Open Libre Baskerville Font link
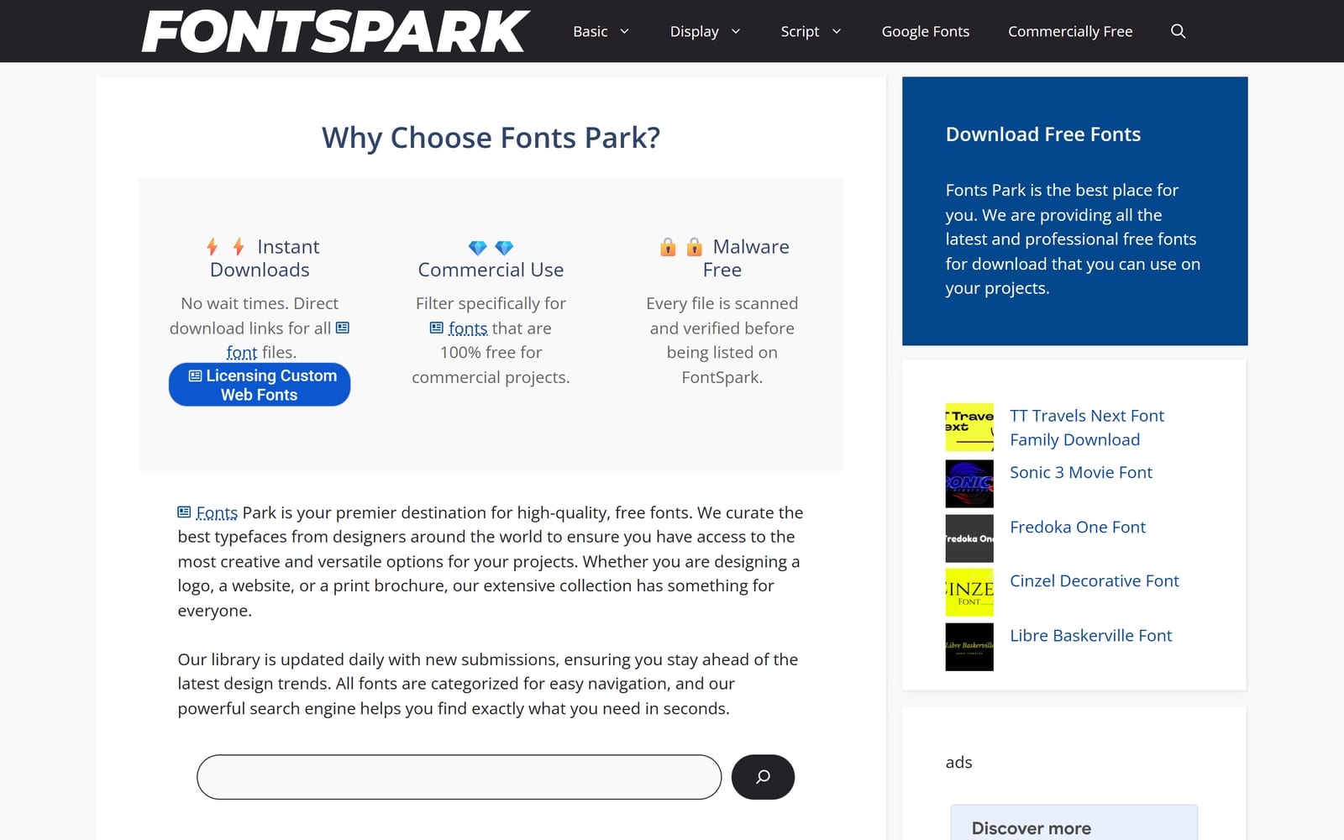The image size is (1344, 840). point(1091,635)
